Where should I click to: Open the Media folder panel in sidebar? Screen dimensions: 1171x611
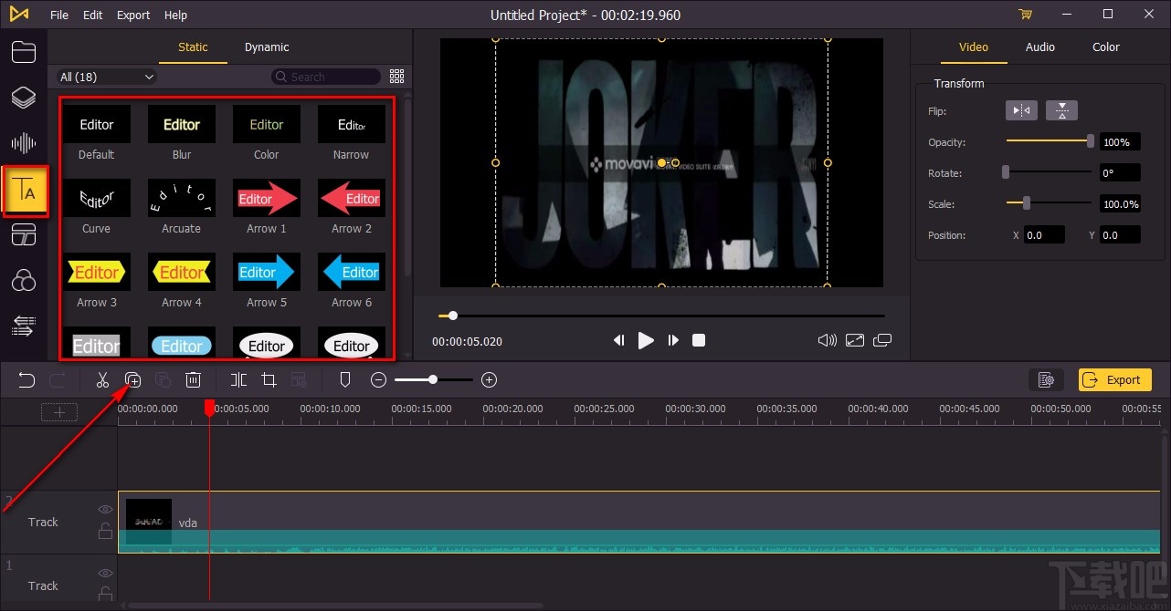click(x=24, y=52)
